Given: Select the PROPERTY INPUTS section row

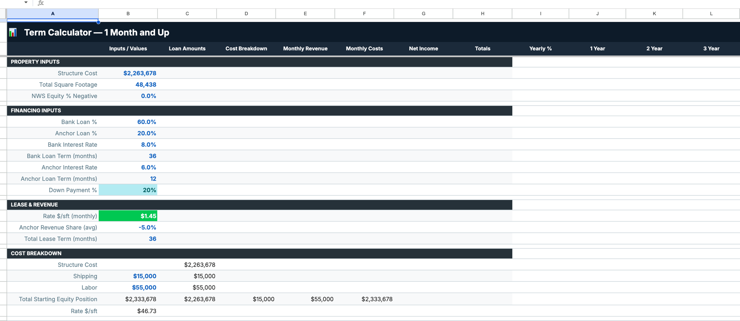Looking at the screenshot, I should pos(260,62).
